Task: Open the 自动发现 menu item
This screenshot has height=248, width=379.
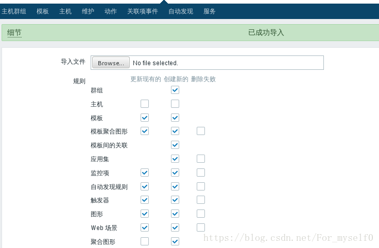Action: click(181, 11)
